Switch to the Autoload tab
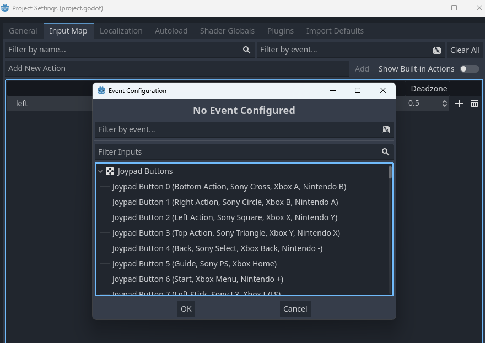Image resolution: width=485 pixels, height=343 pixels. click(x=171, y=31)
